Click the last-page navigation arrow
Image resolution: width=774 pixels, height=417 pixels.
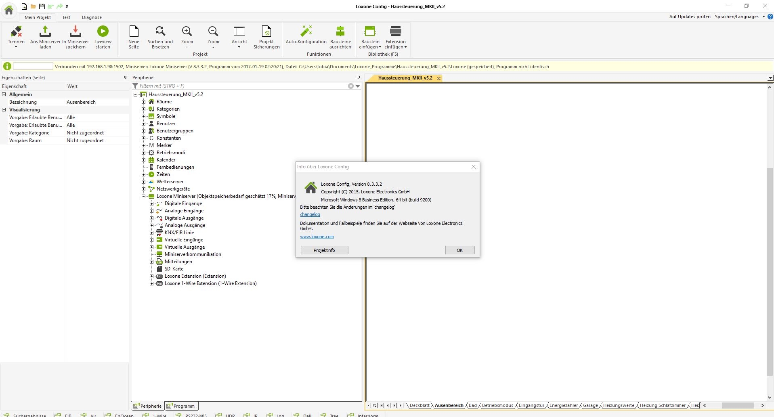[x=401, y=405]
